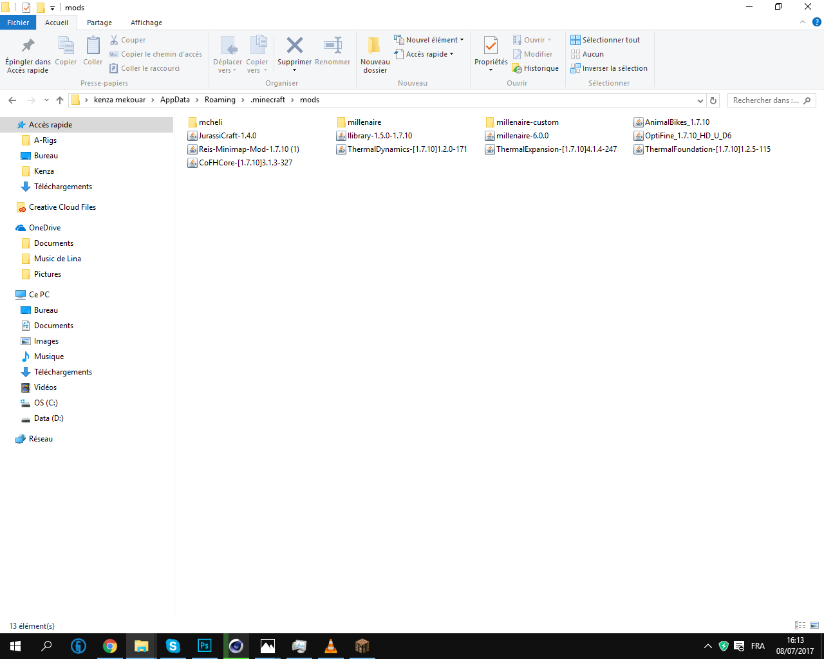This screenshot has width=824, height=659.
Task: Open Music de Lina folder
Action: pos(57,259)
